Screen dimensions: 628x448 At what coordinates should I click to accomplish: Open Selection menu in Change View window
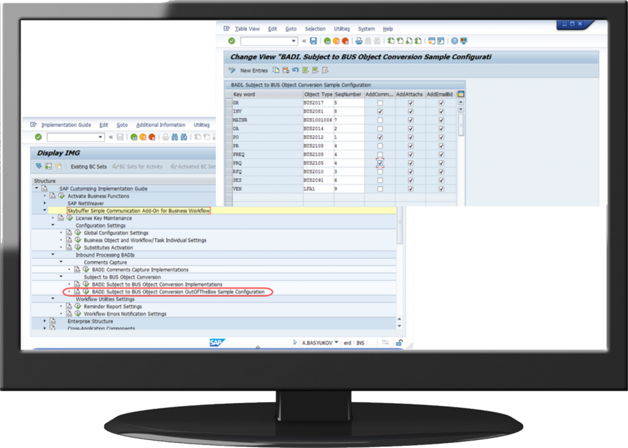coord(315,29)
